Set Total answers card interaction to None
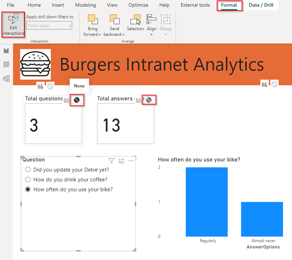The image size is (292, 260). click(x=149, y=100)
